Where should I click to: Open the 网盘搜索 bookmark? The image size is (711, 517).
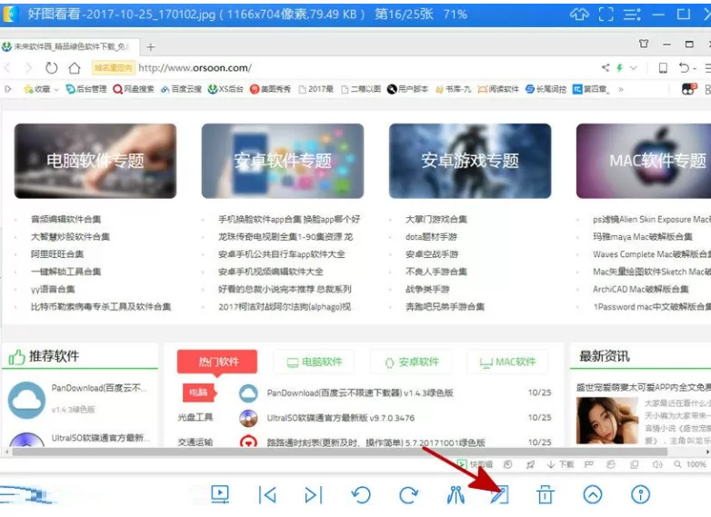point(134,89)
